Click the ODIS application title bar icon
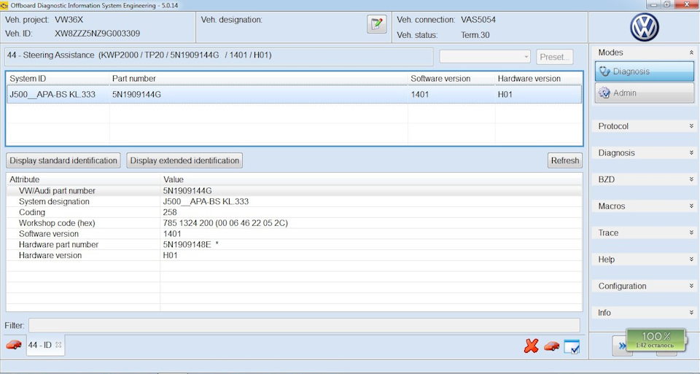 coord(4,6)
